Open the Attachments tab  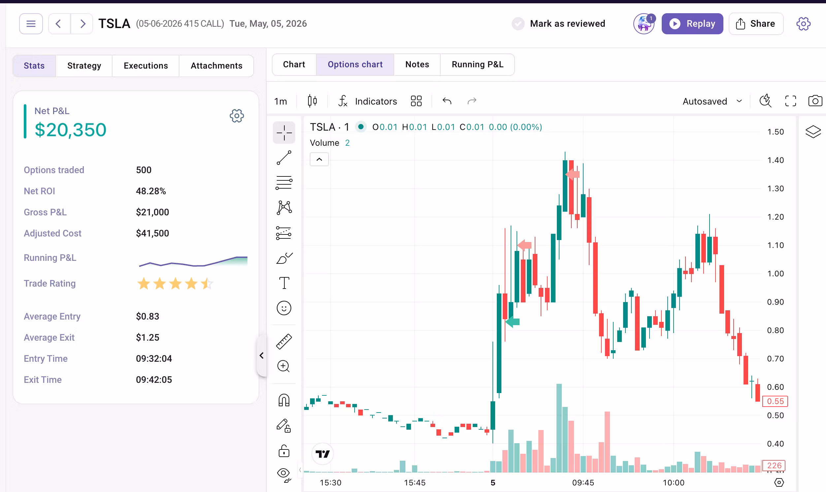216,66
